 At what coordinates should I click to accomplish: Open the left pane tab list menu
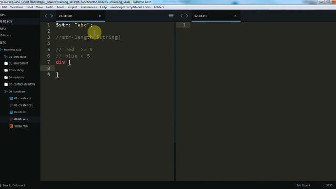pyautogui.click(x=171, y=16)
